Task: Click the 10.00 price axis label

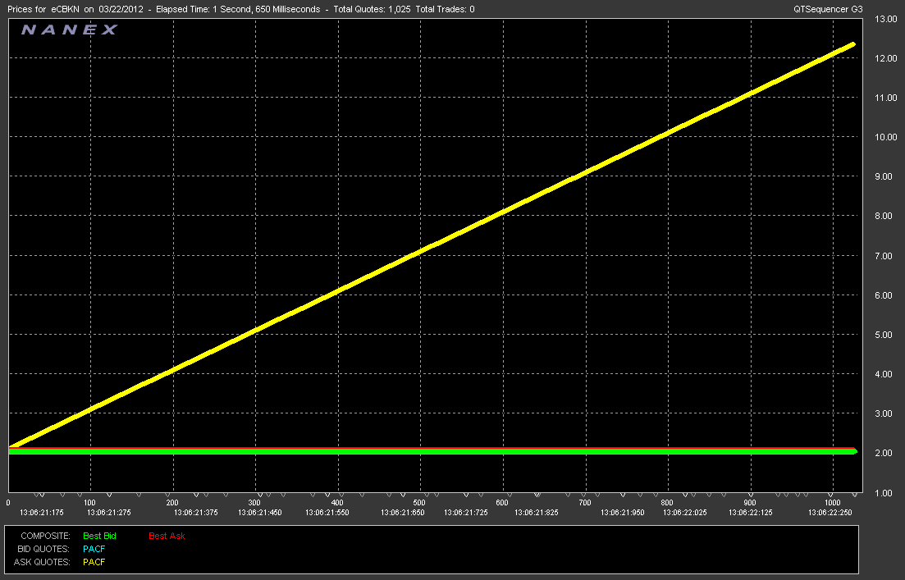Action: (x=886, y=137)
